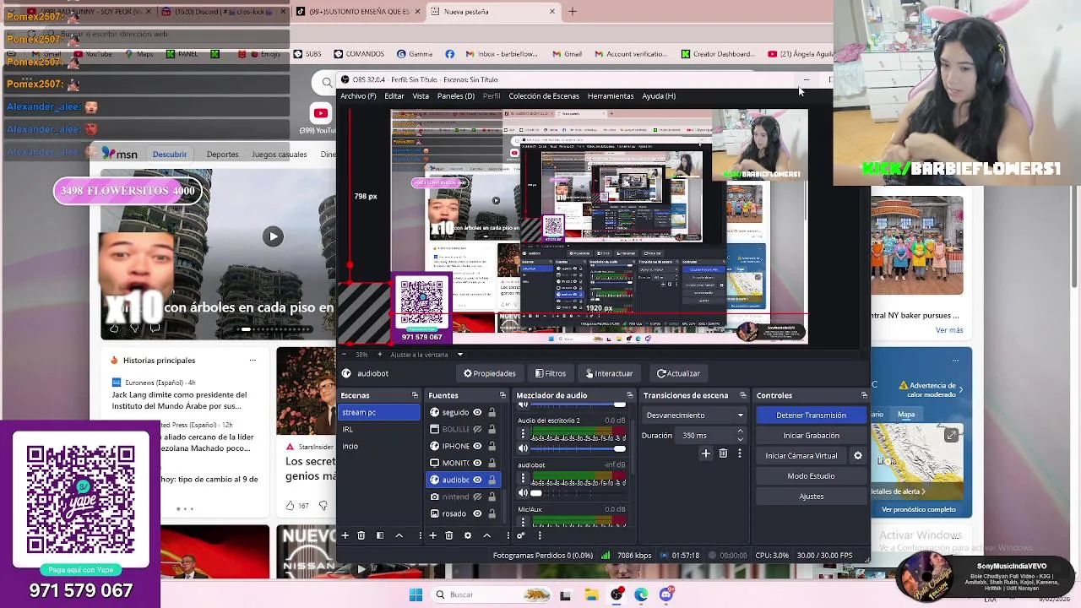Remove selected scene with Escenas trash icon
The height and width of the screenshot is (608, 1081).
click(x=361, y=535)
